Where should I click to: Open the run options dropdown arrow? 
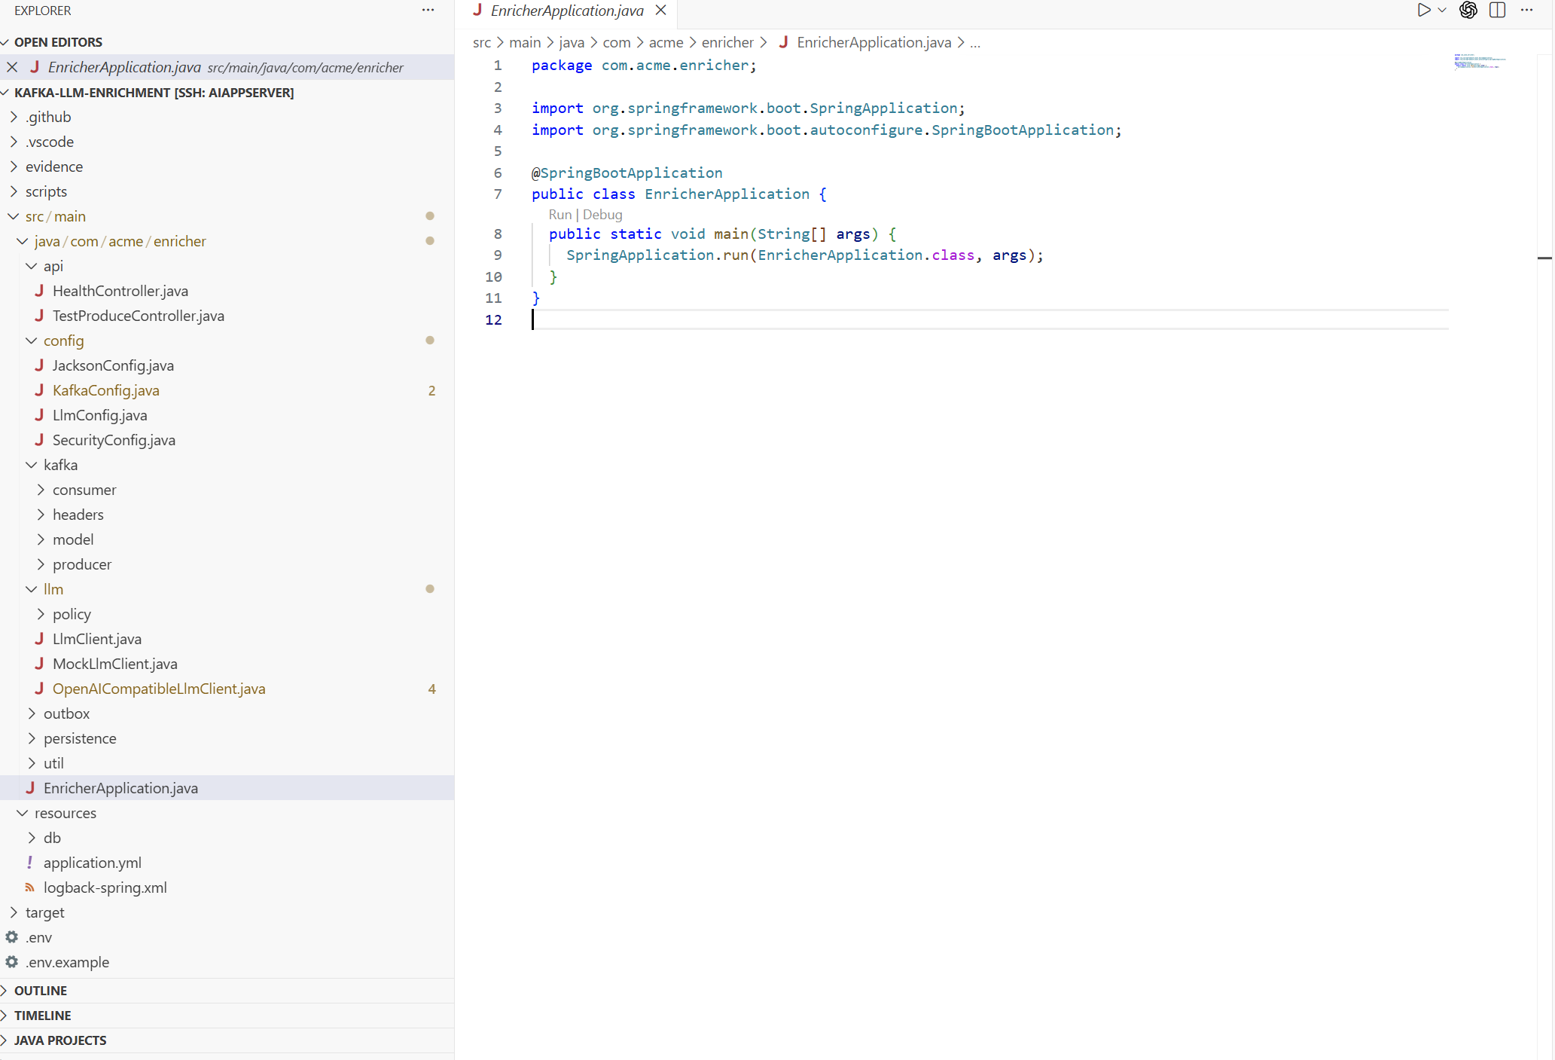point(1442,11)
